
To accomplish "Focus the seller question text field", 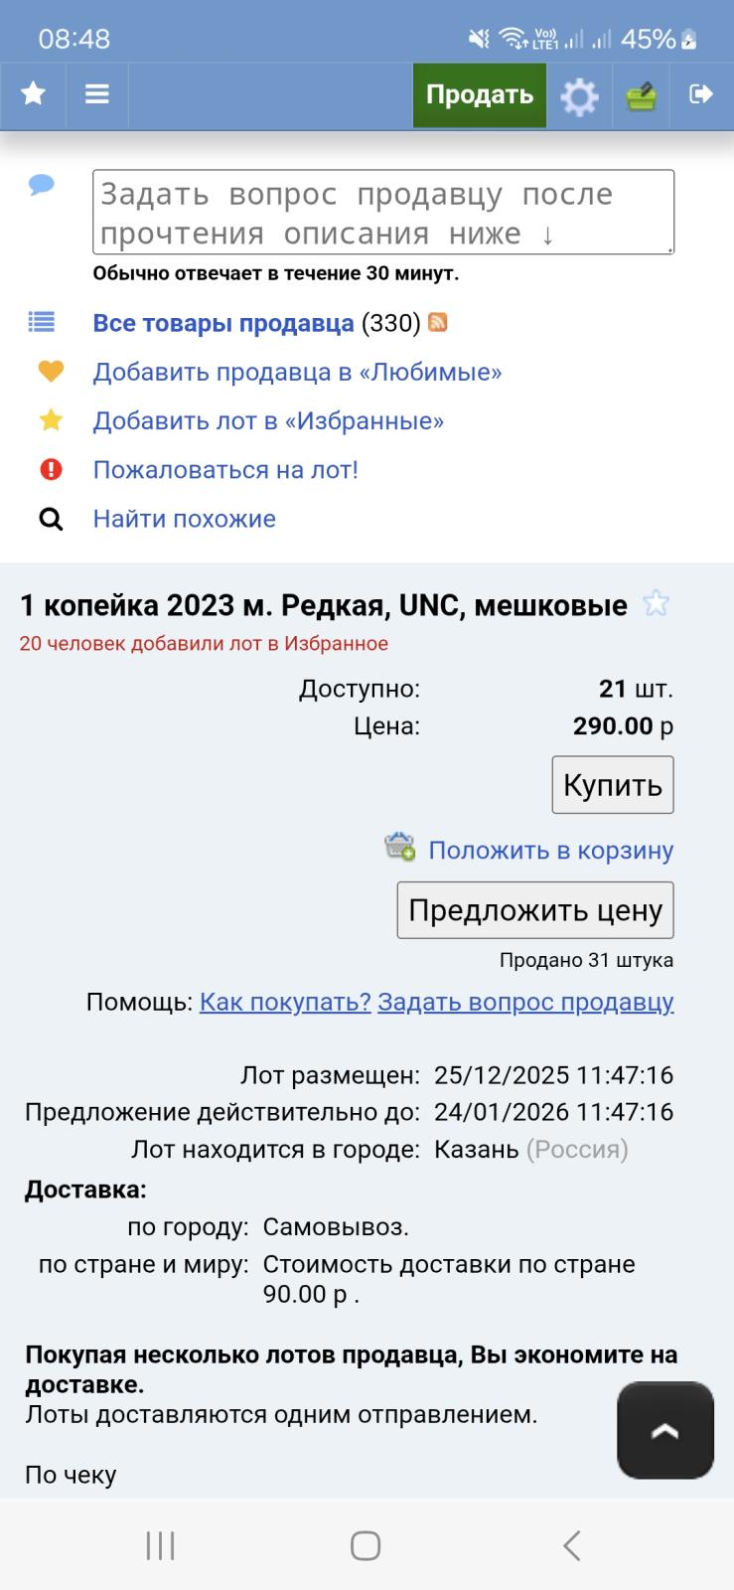I will pos(382,213).
